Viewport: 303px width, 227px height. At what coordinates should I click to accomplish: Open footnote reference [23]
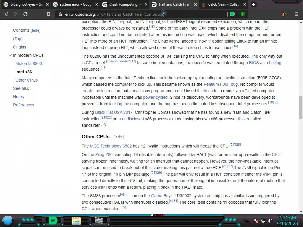(103, 124)
